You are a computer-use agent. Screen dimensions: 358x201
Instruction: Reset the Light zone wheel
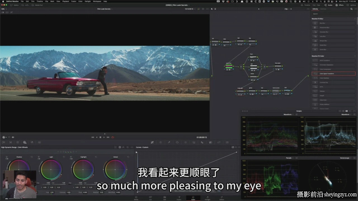(64, 157)
